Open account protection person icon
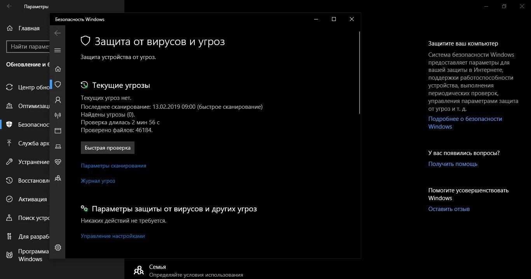Image resolution: width=531 pixels, height=279 pixels. [58, 100]
